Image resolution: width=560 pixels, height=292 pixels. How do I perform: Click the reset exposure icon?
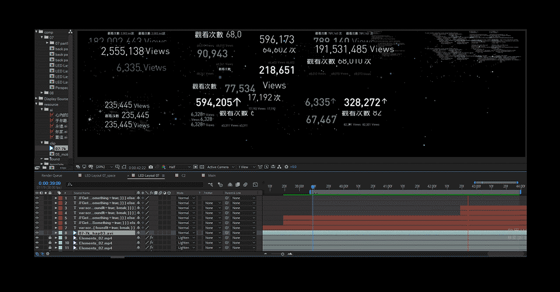(x=287, y=167)
